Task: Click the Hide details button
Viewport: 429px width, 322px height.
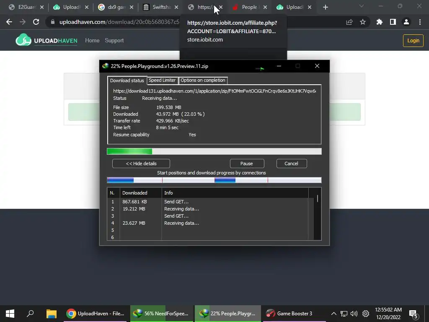Action: [x=141, y=164]
